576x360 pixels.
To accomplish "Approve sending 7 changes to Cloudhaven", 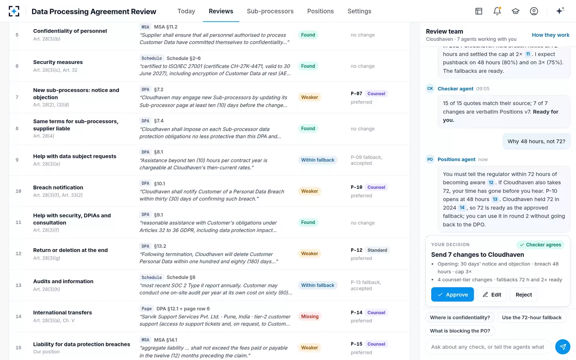I will tap(452, 294).
